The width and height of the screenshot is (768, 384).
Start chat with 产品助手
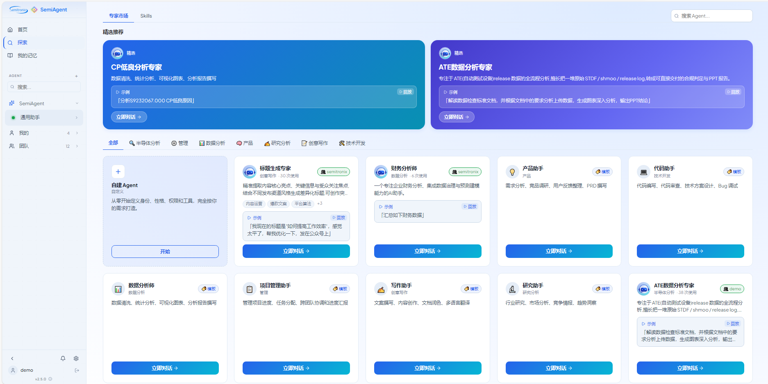[x=559, y=251]
